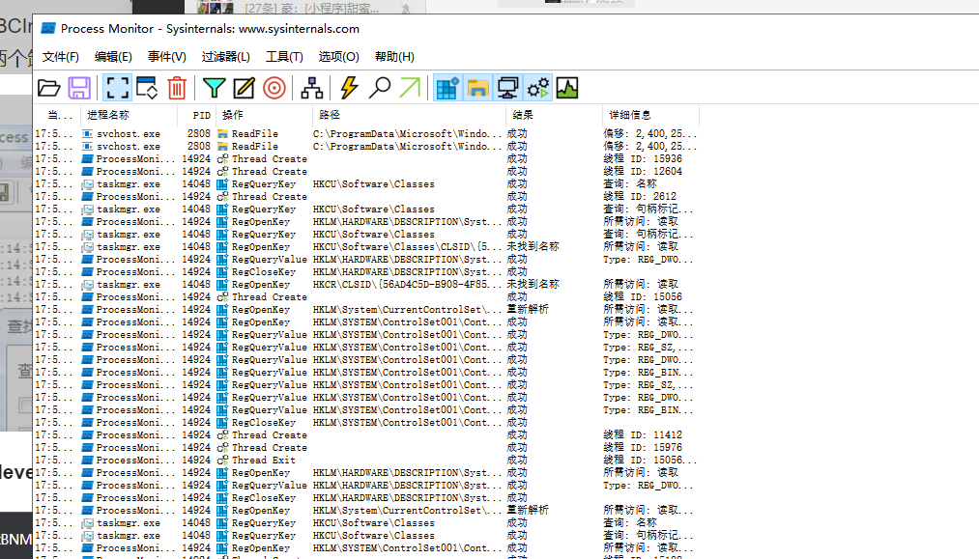The height and width of the screenshot is (559, 979).
Task: Open the highlight pencil icon
Action: click(x=245, y=88)
